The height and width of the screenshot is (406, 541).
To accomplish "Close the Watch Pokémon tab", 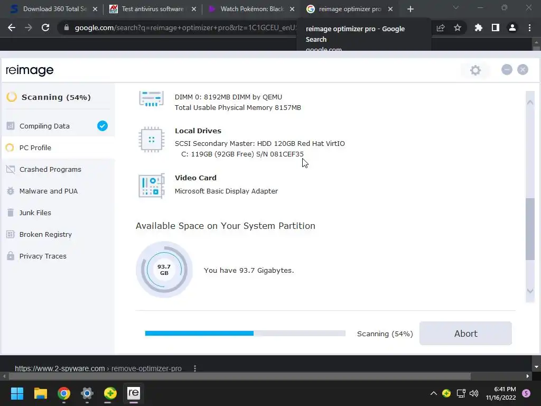I will coord(292,10).
